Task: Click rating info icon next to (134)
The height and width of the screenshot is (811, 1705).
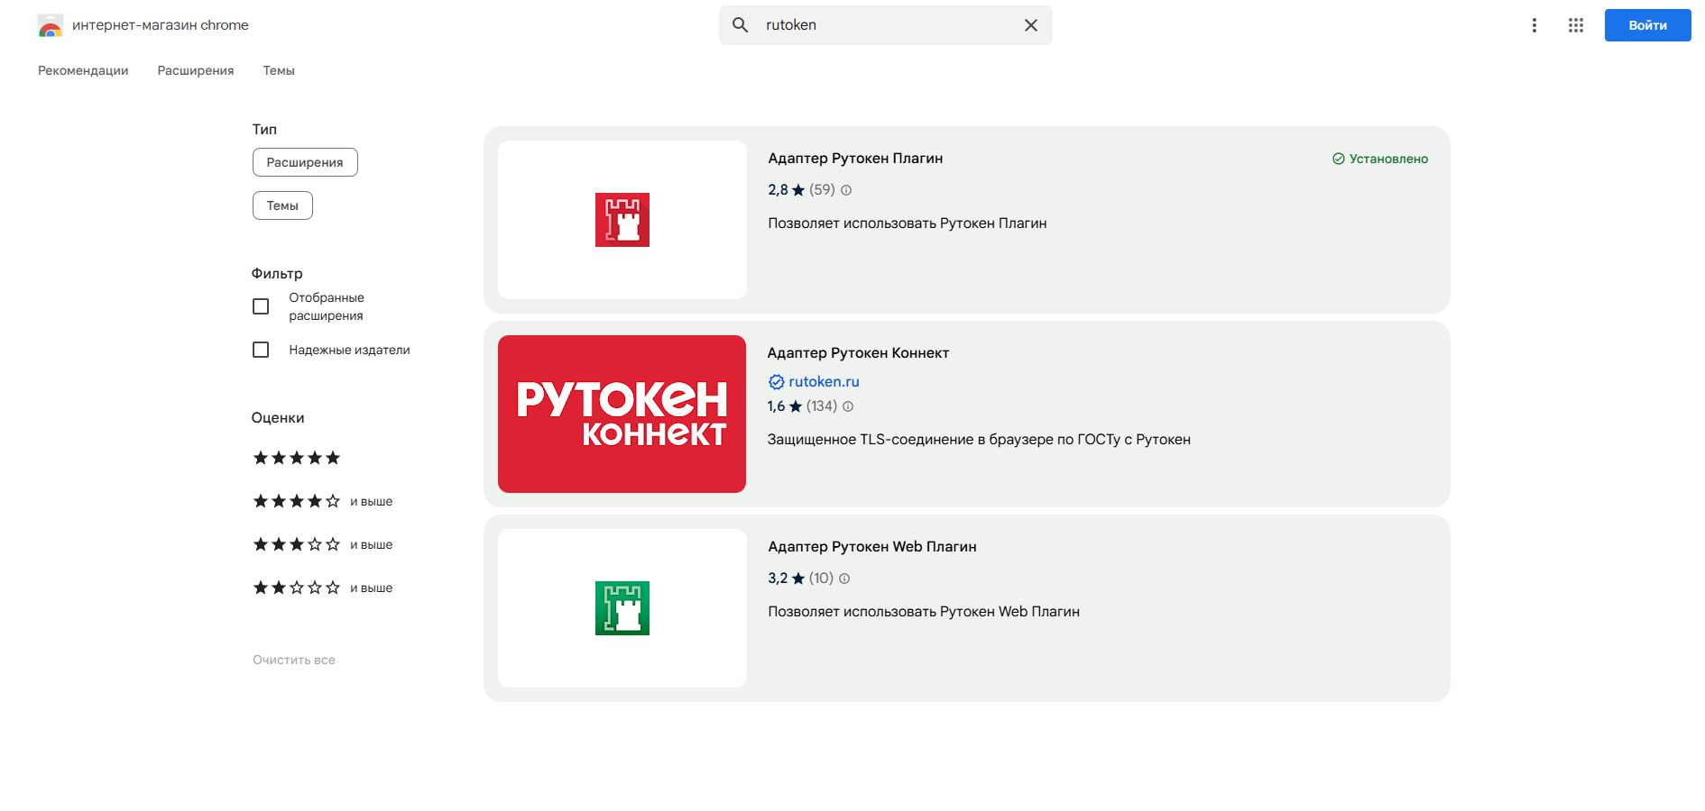Action: 848,406
